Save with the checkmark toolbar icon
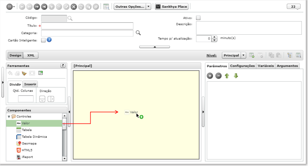 (x=66, y=7)
